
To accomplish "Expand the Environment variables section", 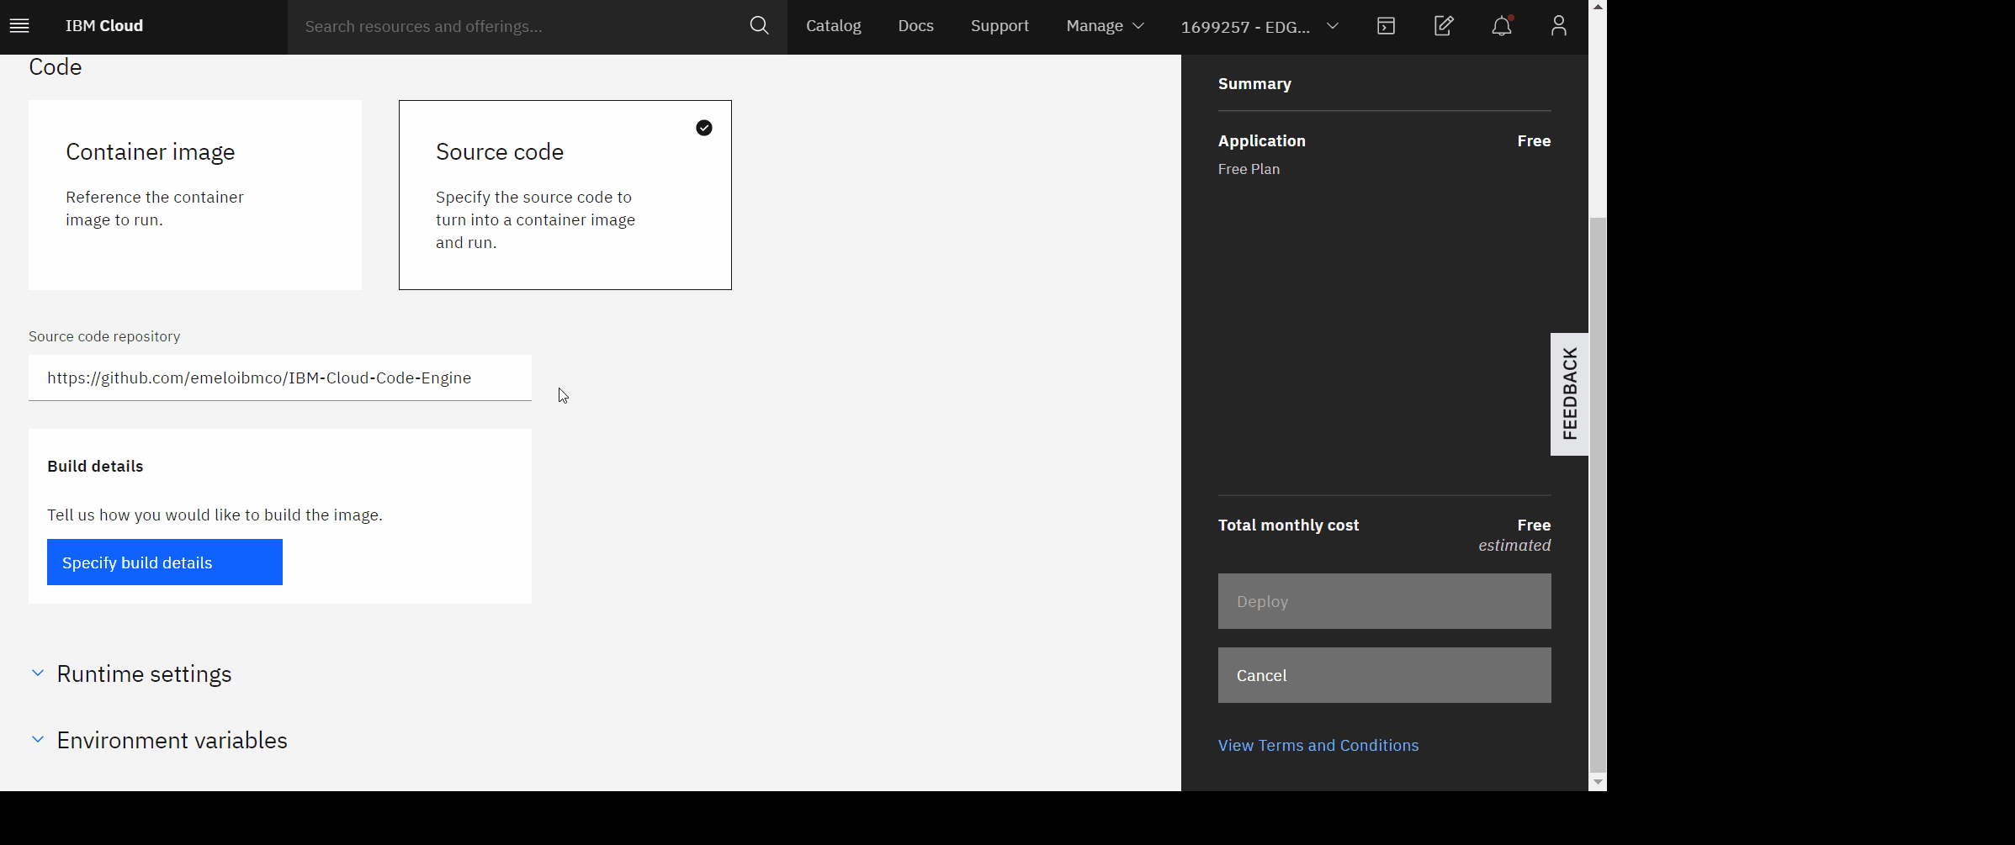I will tap(159, 740).
